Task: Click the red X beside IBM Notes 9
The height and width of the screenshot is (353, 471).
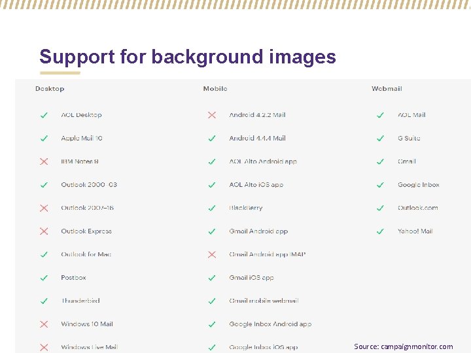Action: (x=44, y=161)
